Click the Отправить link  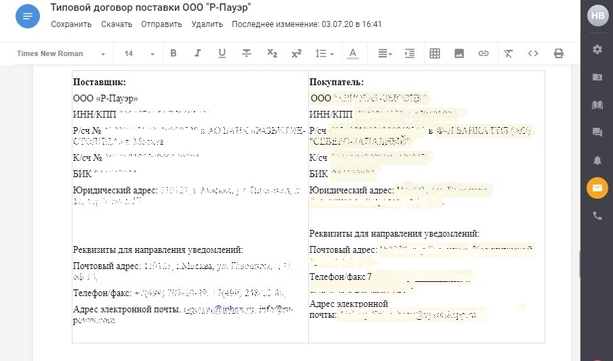pyautogui.click(x=161, y=24)
